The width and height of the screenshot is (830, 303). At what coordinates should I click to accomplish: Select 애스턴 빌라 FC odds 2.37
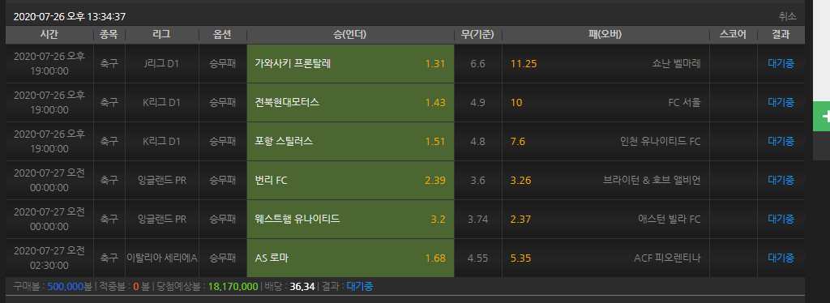click(x=605, y=219)
